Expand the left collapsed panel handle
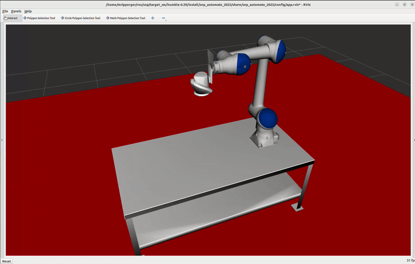415x264 pixels. [2, 140]
